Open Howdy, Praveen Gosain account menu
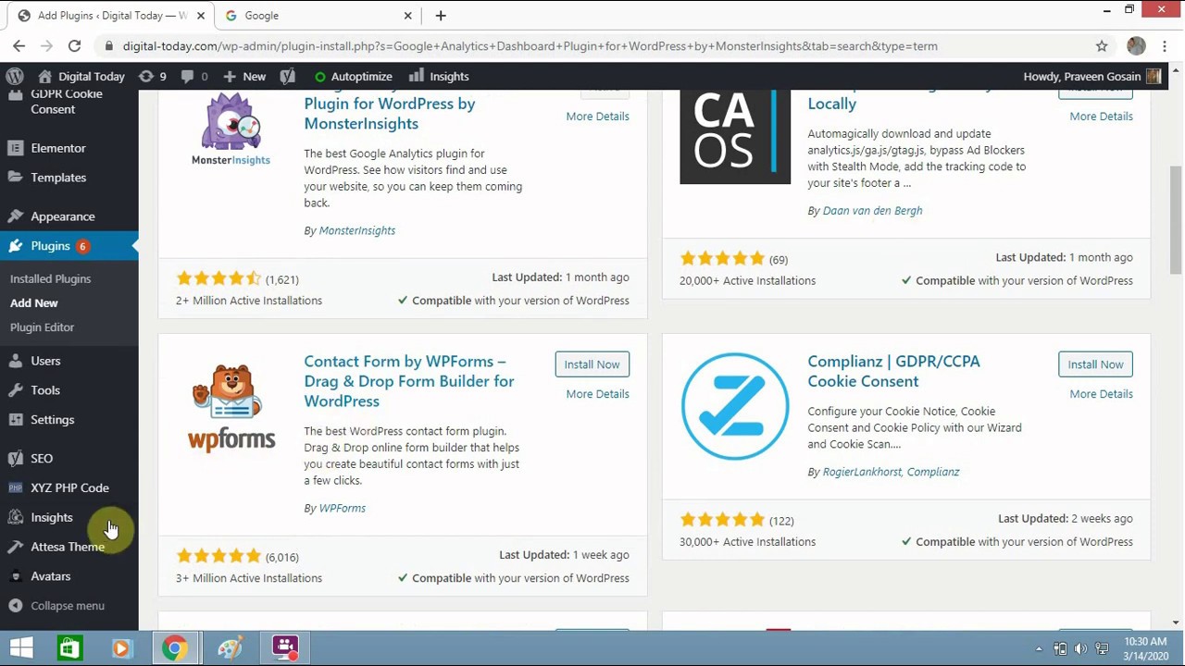Screen dimensions: 1185x666 click(1092, 76)
